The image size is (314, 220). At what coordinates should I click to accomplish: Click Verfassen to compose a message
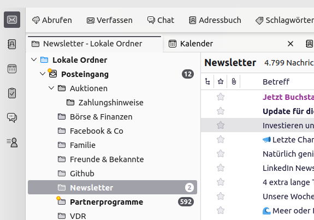(110, 20)
